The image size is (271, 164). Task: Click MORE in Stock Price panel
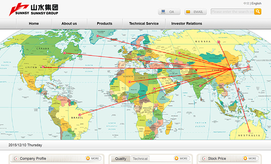tap(250, 158)
